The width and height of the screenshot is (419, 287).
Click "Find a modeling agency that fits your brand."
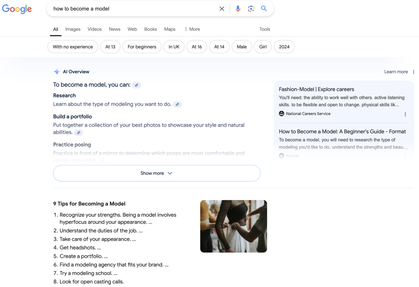pyautogui.click(x=114, y=265)
